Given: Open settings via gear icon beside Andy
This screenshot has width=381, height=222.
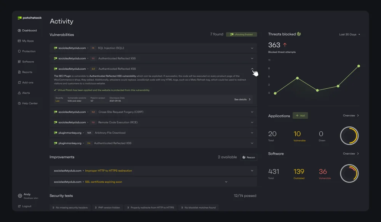Looking at the screenshot, I should [x=20, y=196].
